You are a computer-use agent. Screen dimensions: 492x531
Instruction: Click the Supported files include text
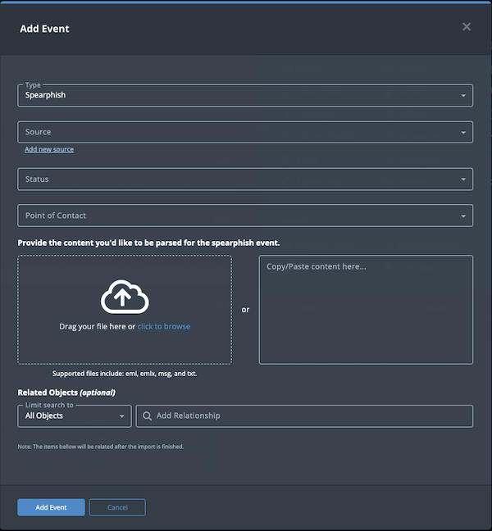(x=125, y=374)
